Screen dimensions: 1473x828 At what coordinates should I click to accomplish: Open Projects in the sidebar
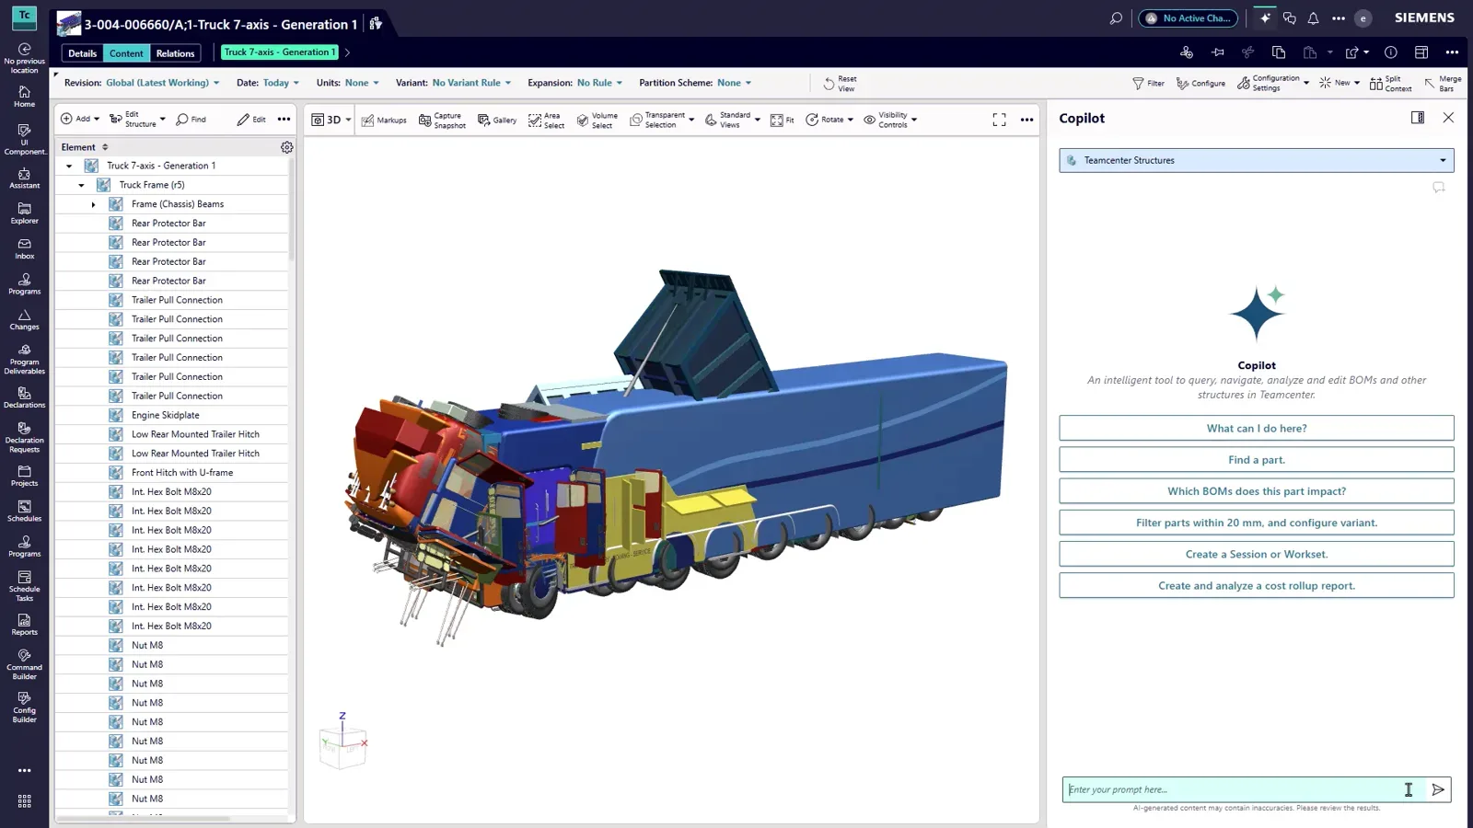pos(24,476)
